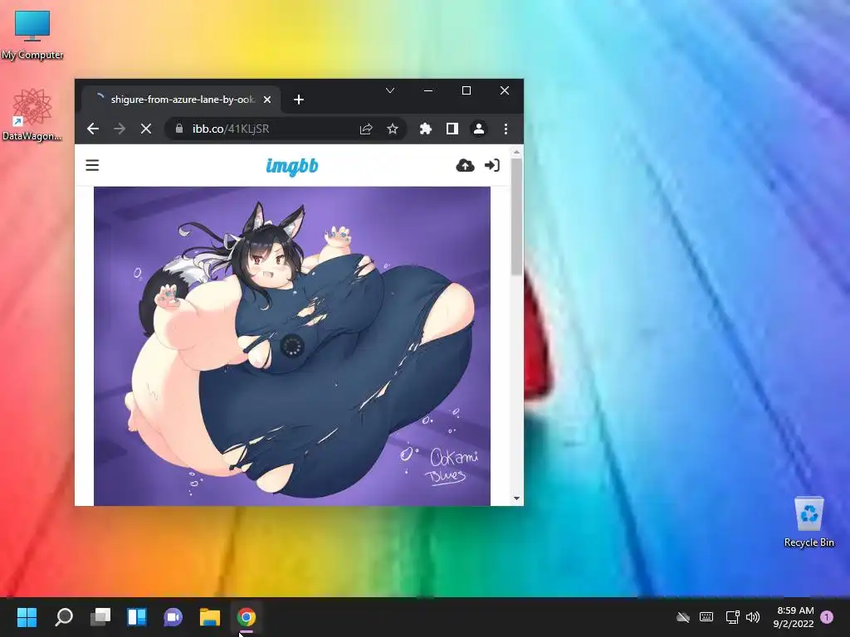Toggle the Chrome side panel icon
This screenshot has width=850, height=637.
coord(452,129)
